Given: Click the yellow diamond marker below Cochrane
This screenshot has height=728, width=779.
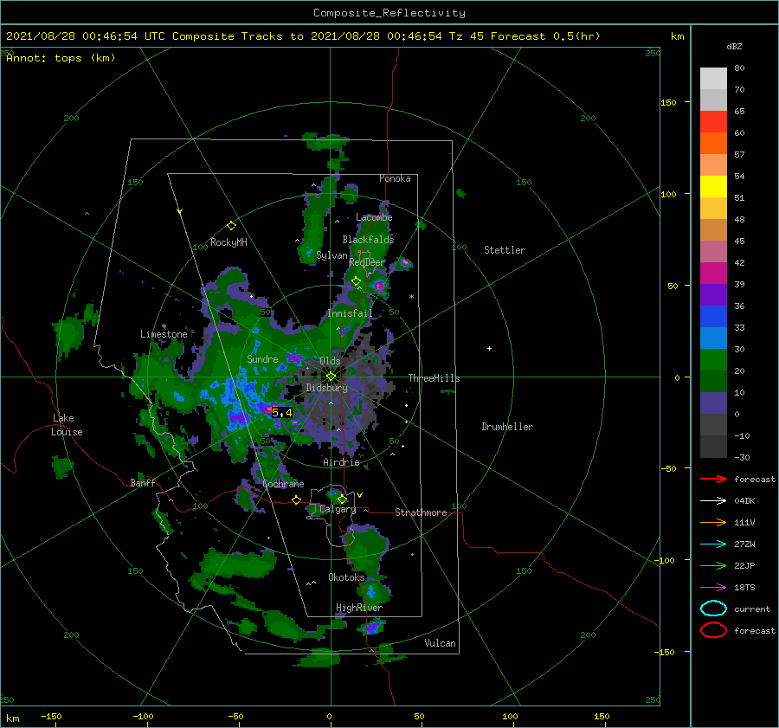Looking at the screenshot, I should [x=296, y=500].
